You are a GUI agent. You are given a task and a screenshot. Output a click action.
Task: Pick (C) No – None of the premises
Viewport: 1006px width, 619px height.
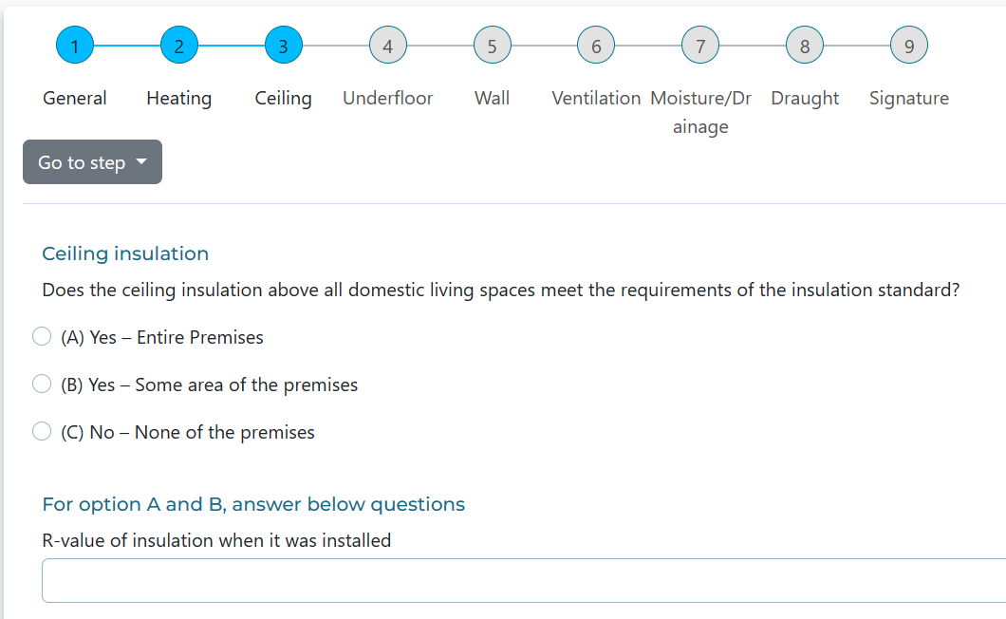42,431
